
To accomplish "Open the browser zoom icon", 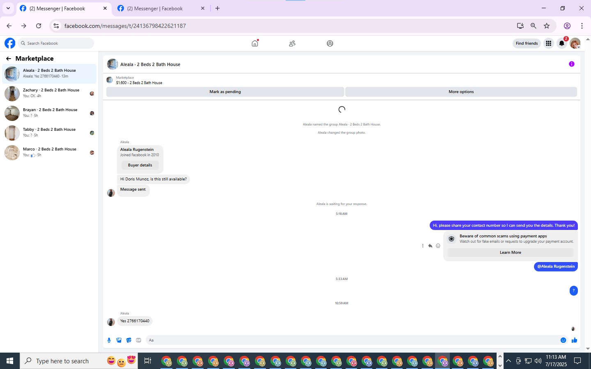I will [534, 26].
